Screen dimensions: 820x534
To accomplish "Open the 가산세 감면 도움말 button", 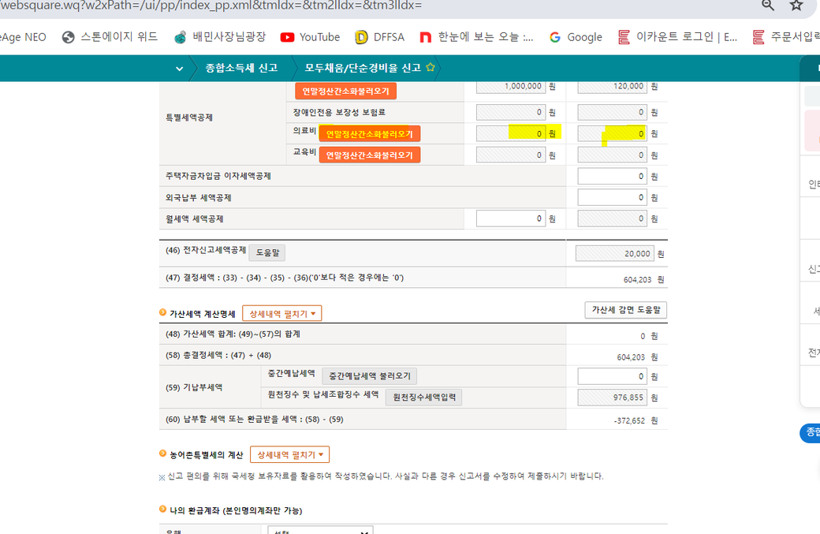I will (625, 311).
